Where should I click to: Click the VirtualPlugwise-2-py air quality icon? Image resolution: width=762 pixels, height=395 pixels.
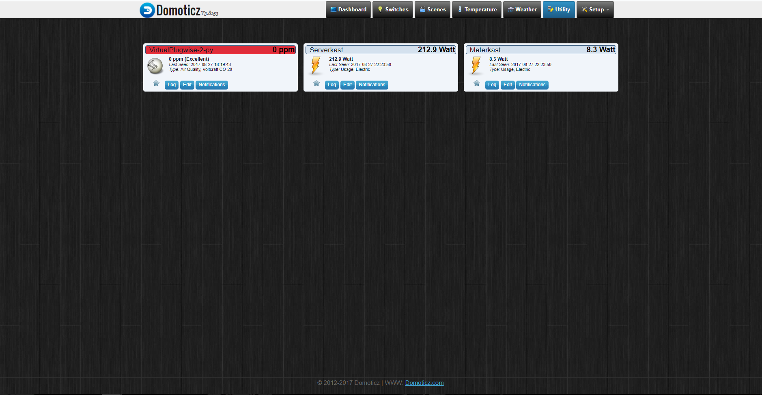(155, 66)
